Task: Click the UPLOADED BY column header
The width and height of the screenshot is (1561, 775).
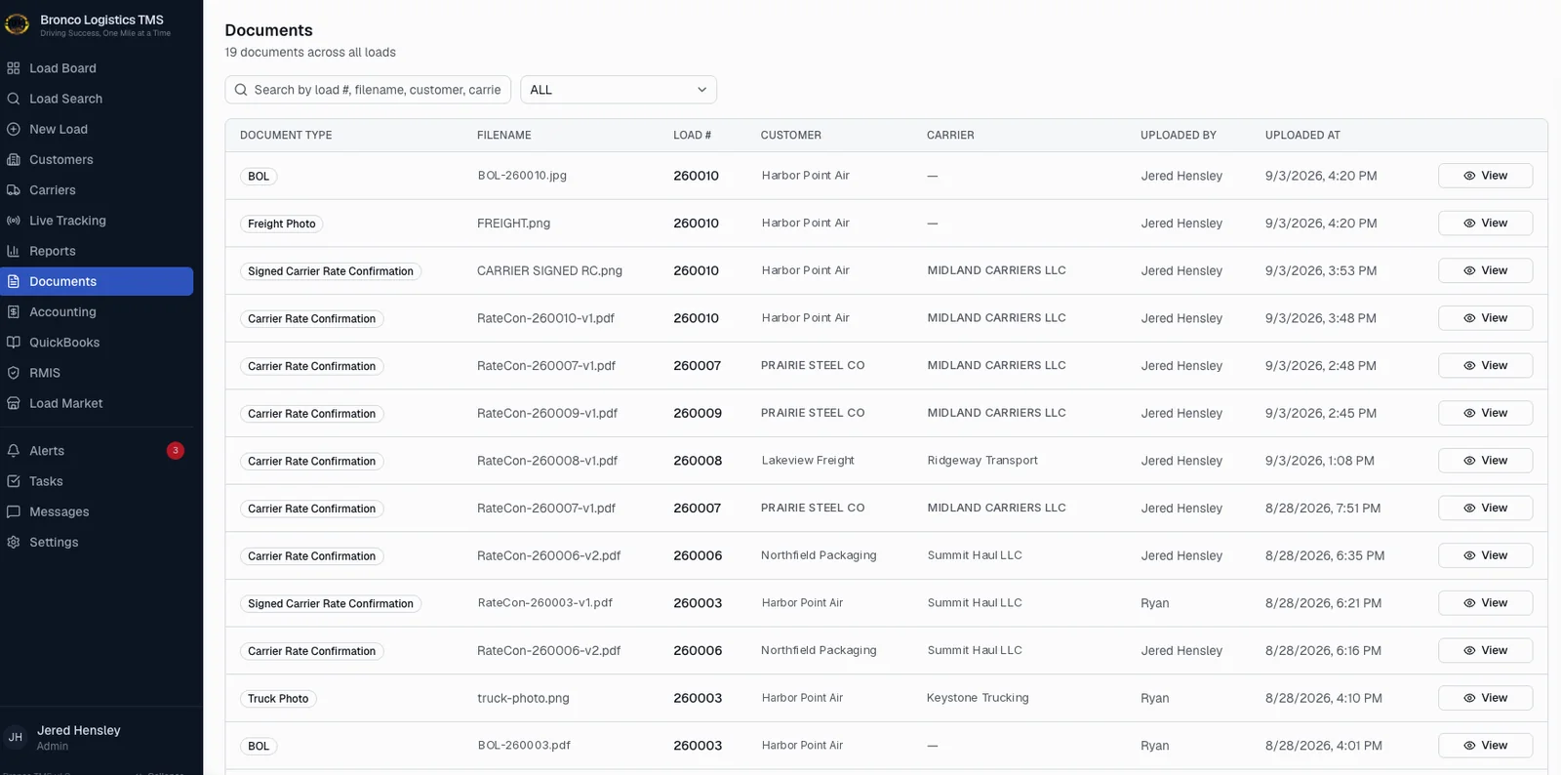Action: click(x=1179, y=136)
